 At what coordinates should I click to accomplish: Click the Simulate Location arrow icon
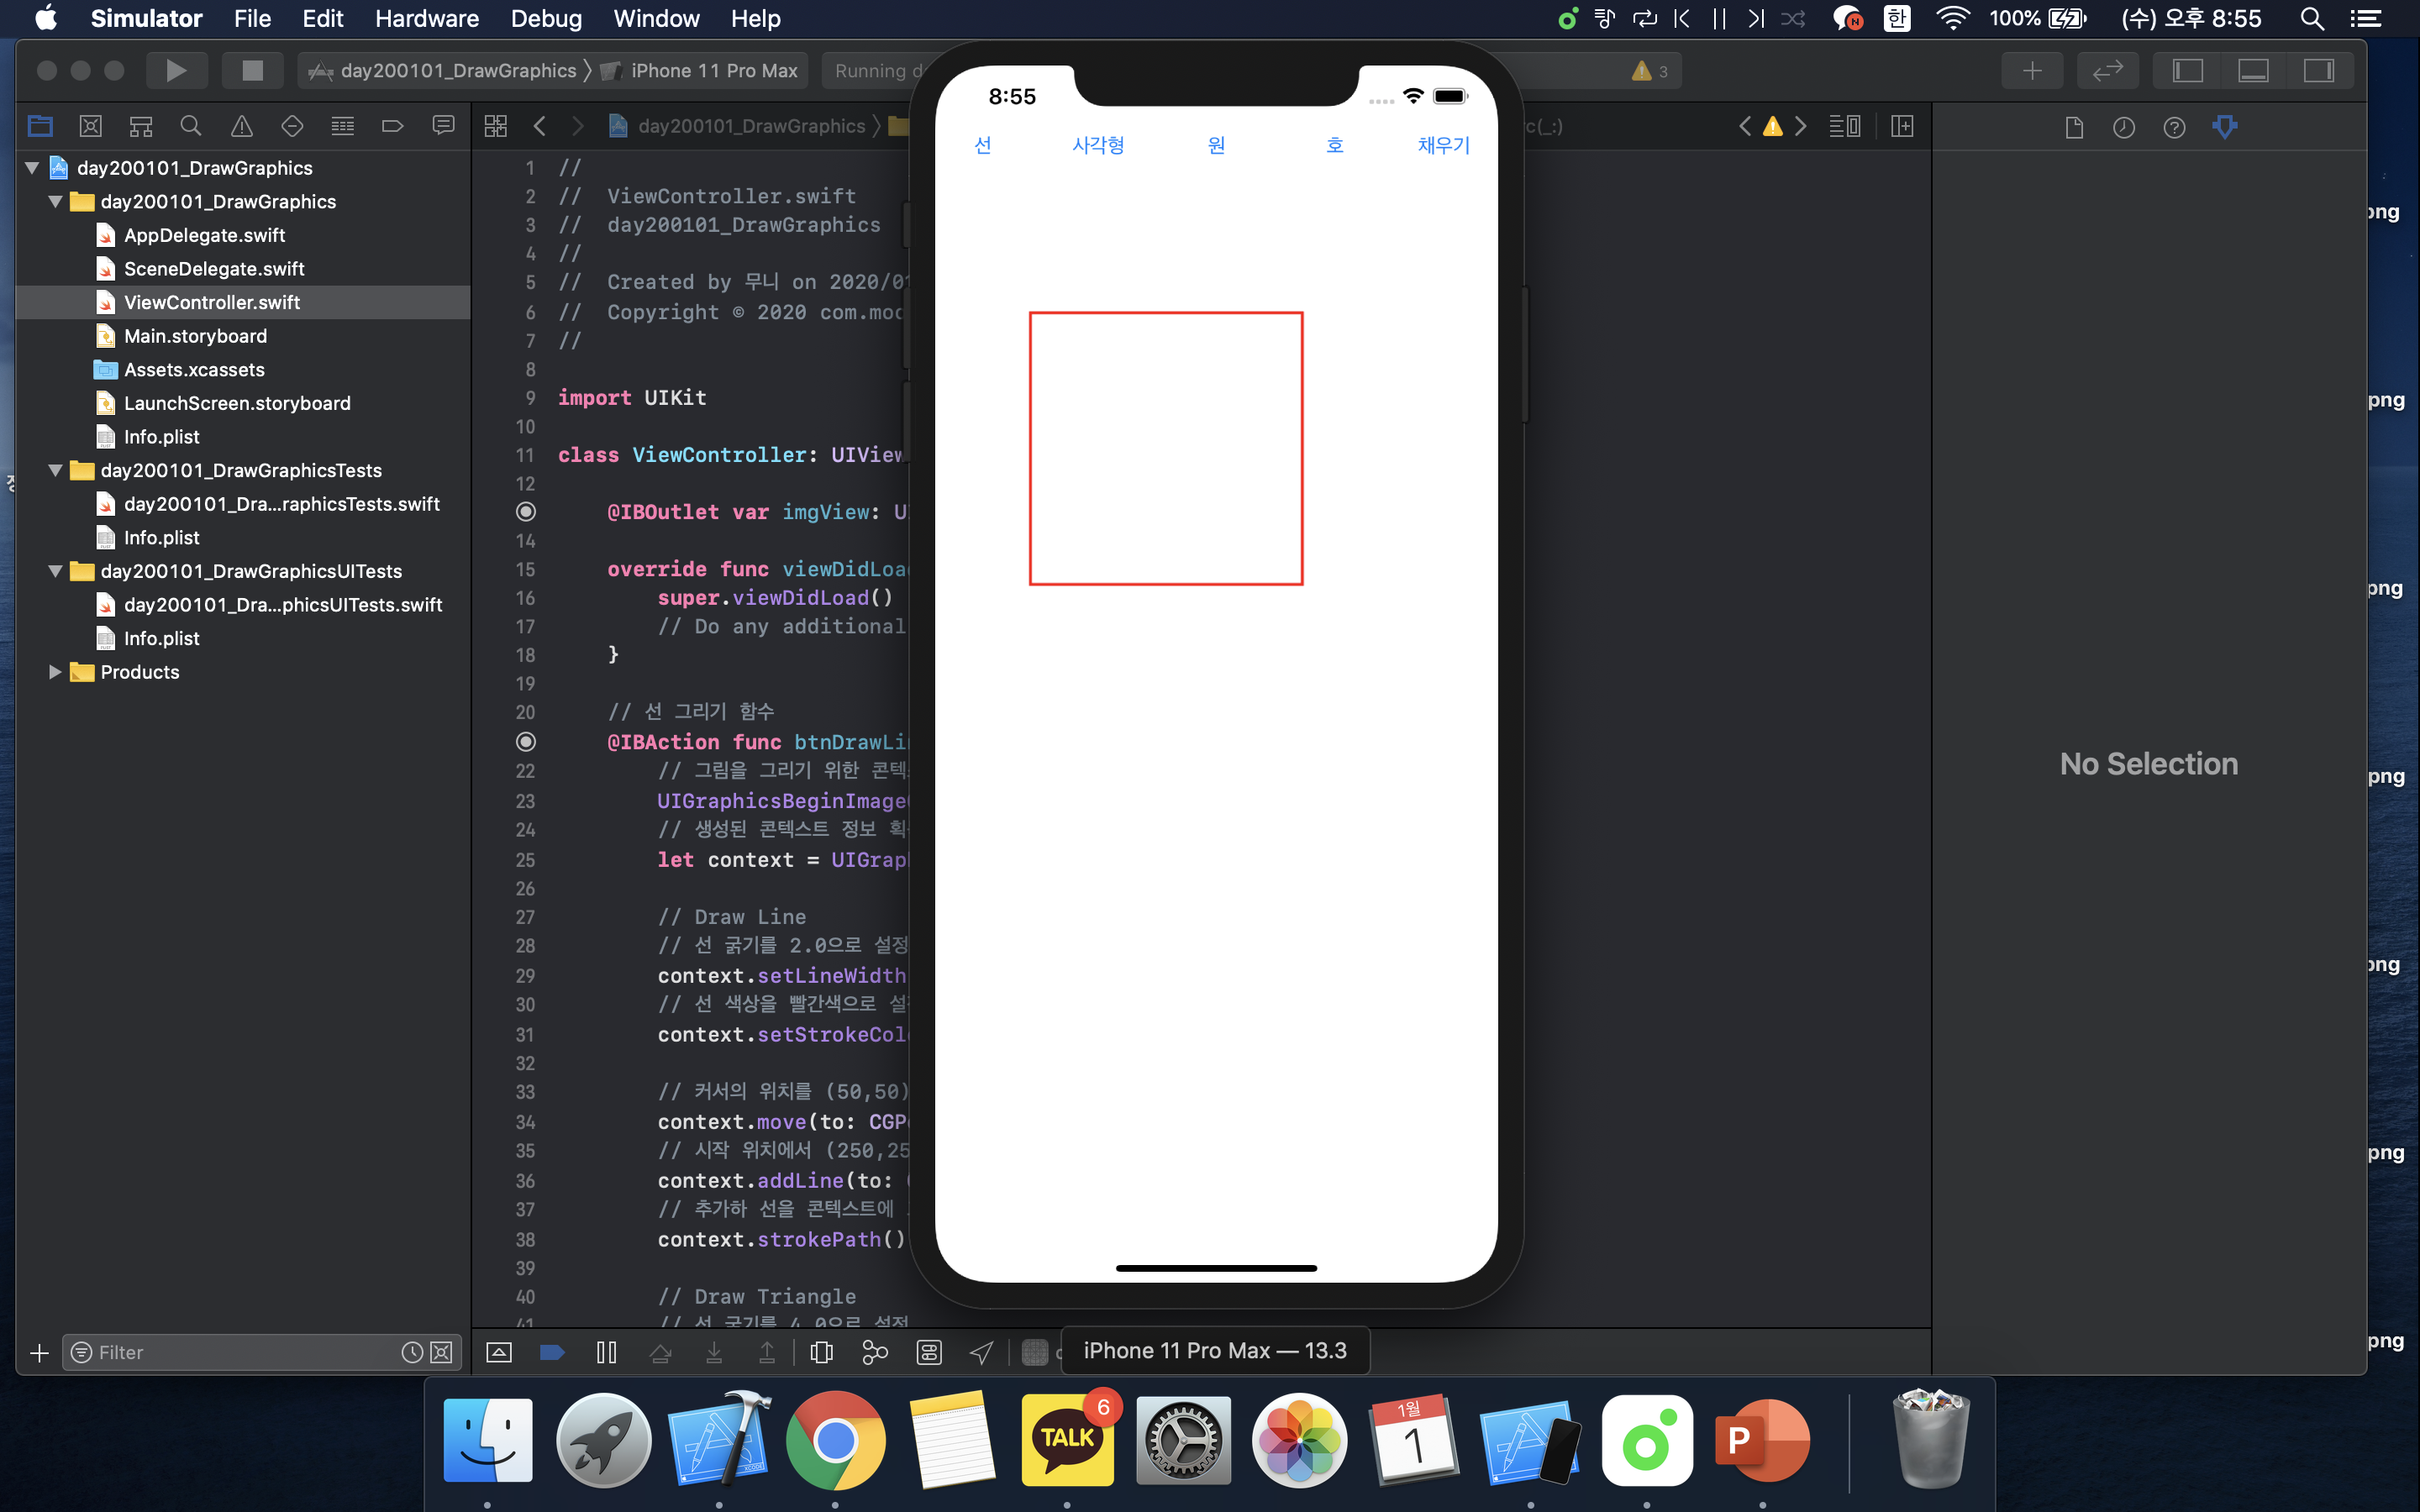(981, 1352)
